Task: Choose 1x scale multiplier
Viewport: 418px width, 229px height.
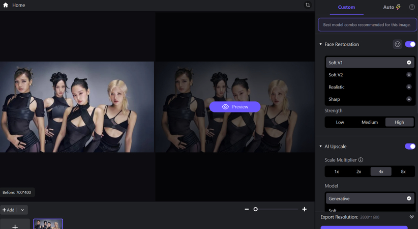Action: point(337,171)
